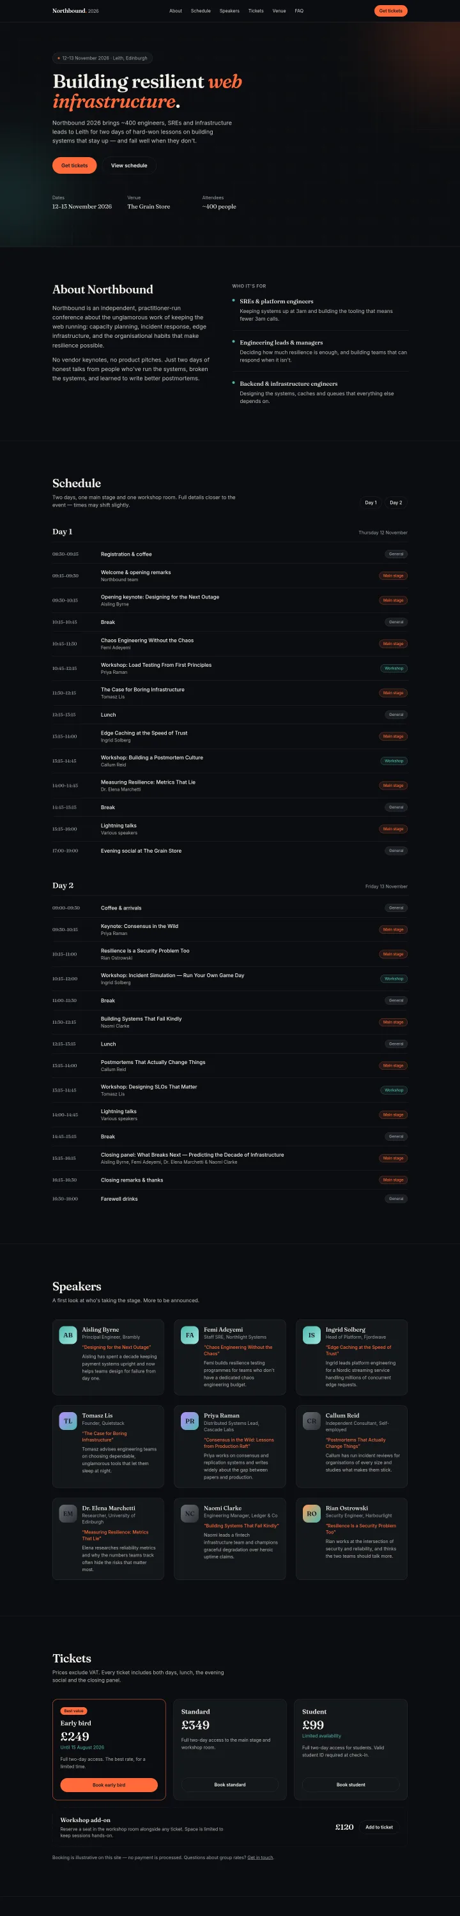Open the Venue nav link
The width and height of the screenshot is (460, 1916).
click(279, 11)
